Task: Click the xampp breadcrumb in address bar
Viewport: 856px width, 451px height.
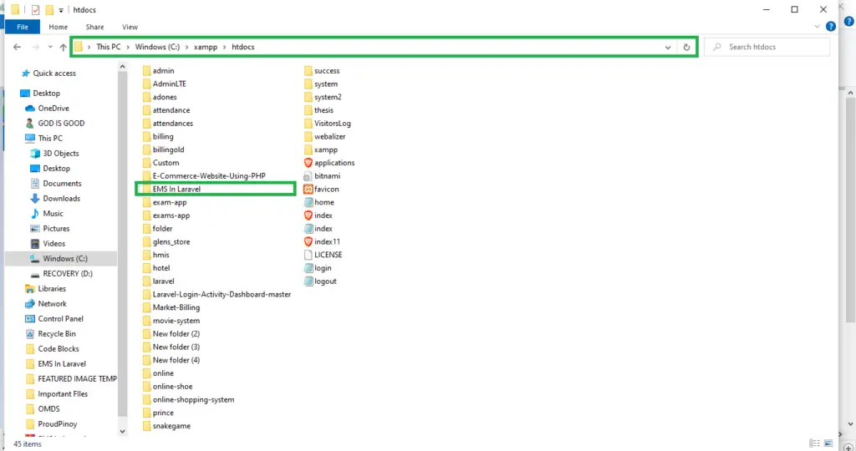Action: (206, 47)
